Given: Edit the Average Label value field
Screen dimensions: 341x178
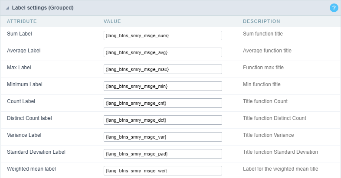Looking at the screenshot, I should (163, 52).
